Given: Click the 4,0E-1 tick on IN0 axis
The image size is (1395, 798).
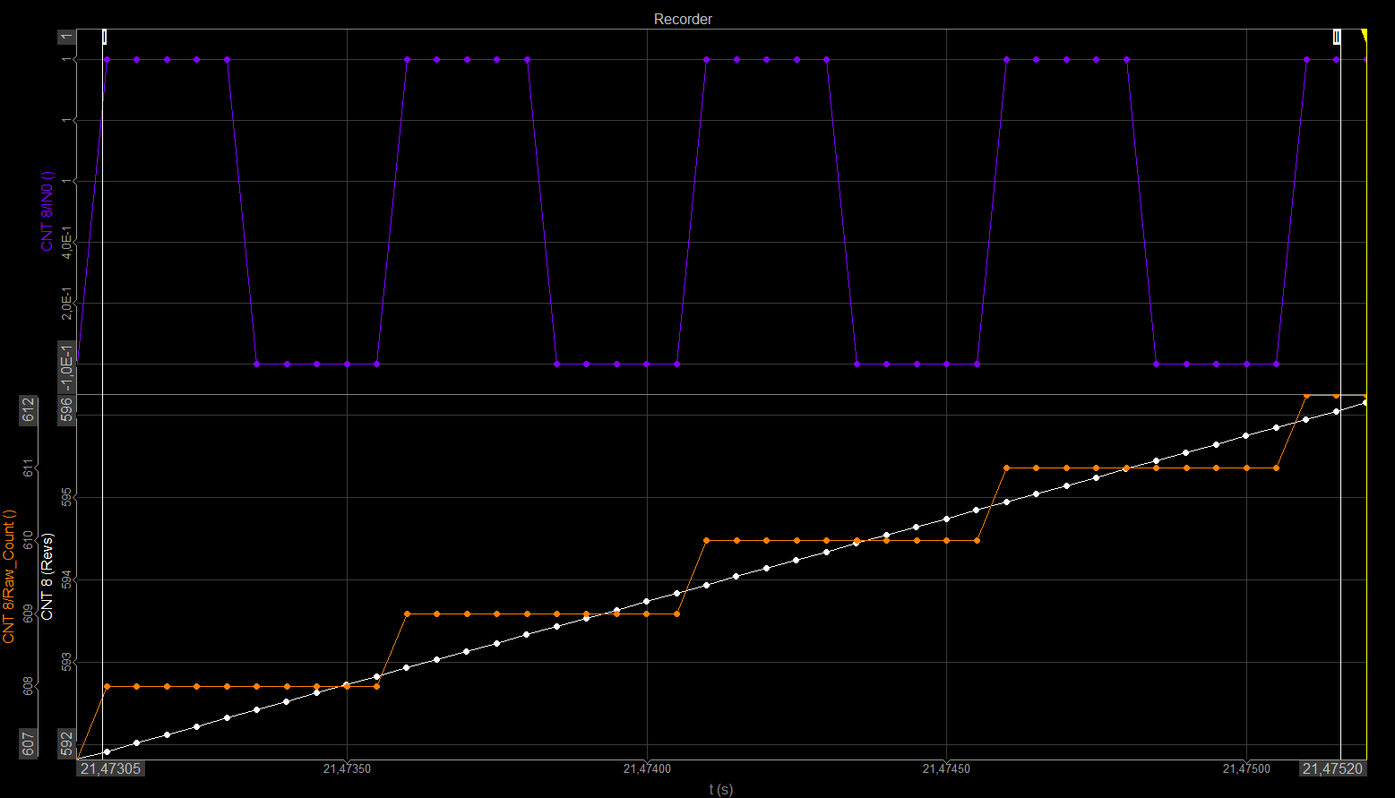Looking at the screenshot, I should [x=66, y=243].
